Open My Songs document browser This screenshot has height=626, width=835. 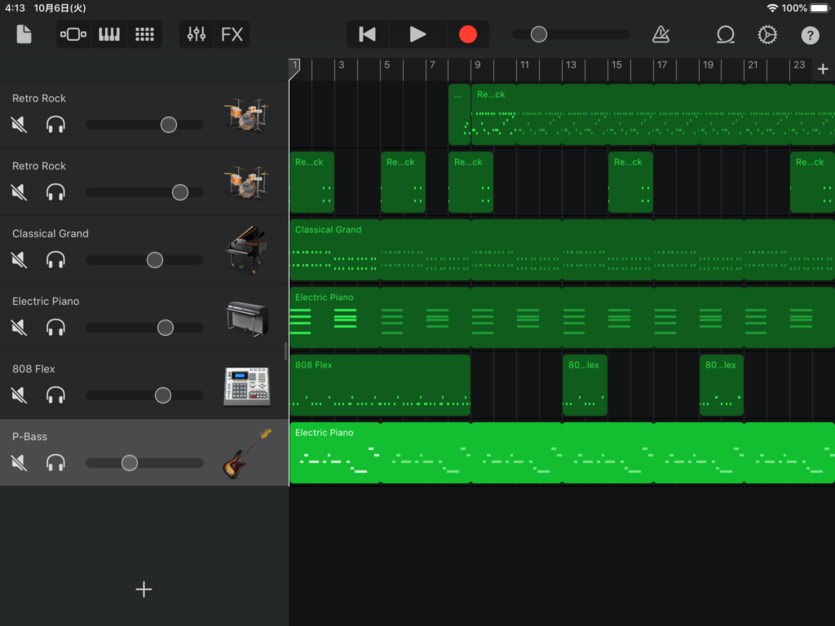coord(24,34)
